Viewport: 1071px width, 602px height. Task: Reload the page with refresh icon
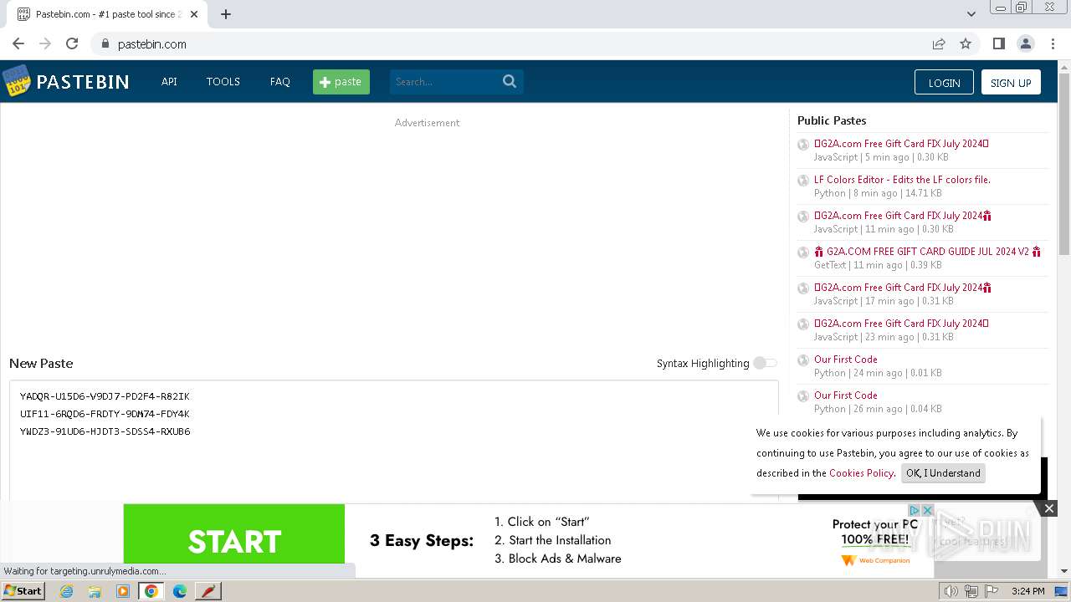point(72,43)
